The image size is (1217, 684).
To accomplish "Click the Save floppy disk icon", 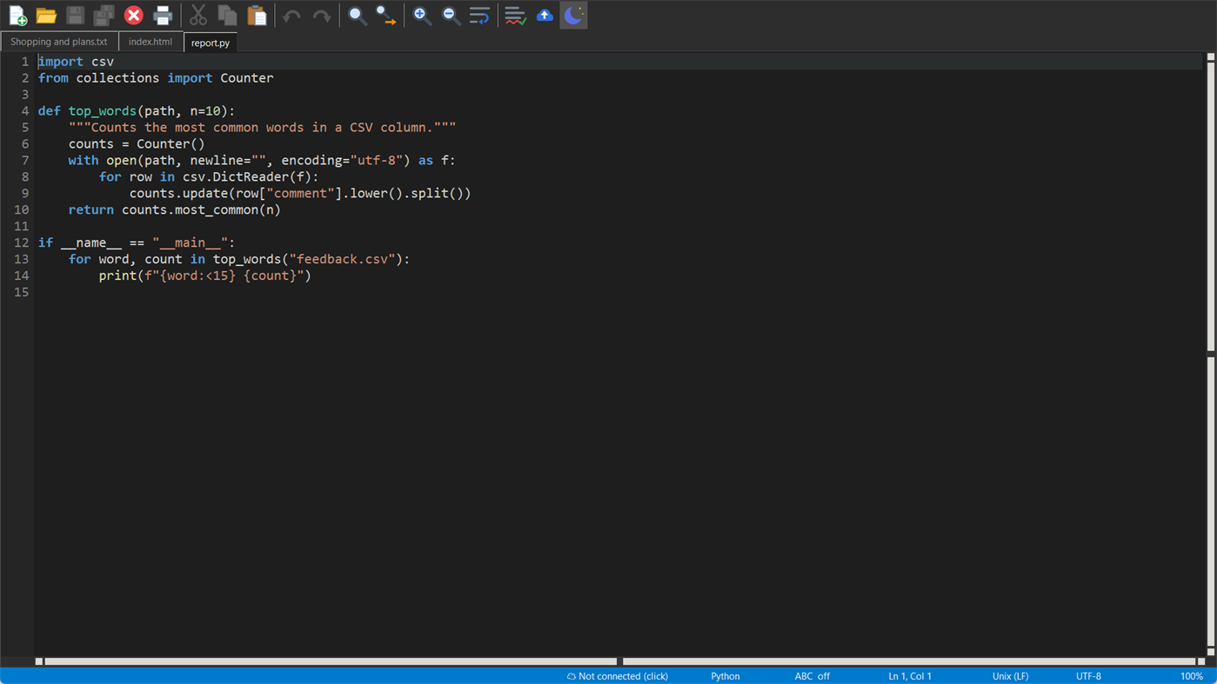I will pos(75,16).
